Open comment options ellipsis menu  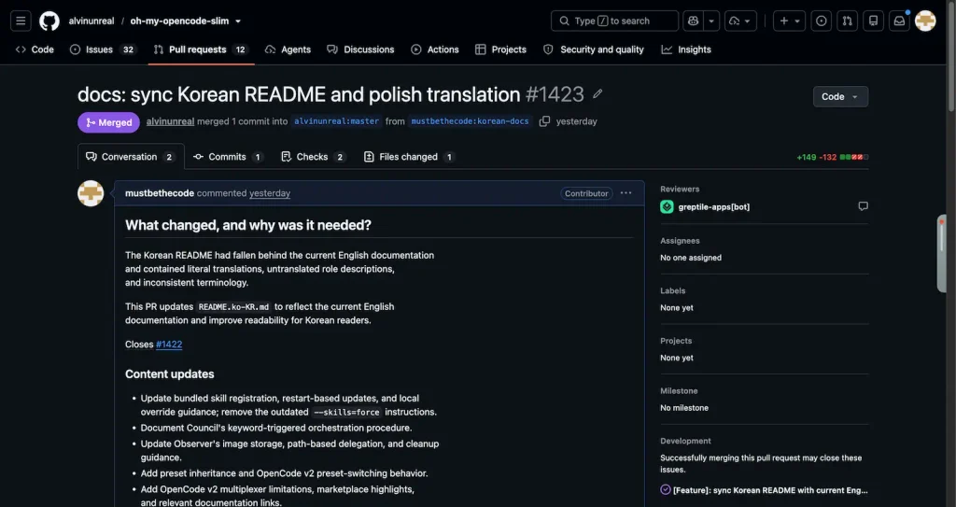coord(626,192)
